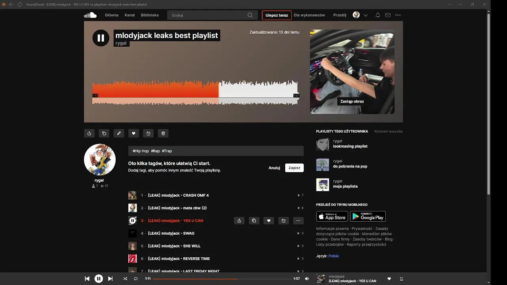Pause track 3 YES U CAN thumbnail button
This screenshot has width=507, height=285.
pos(132,220)
